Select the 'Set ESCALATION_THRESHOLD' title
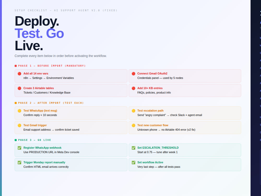Image resolution: width=261 pixels, height=196 pixels. pyautogui.click(x=158, y=148)
